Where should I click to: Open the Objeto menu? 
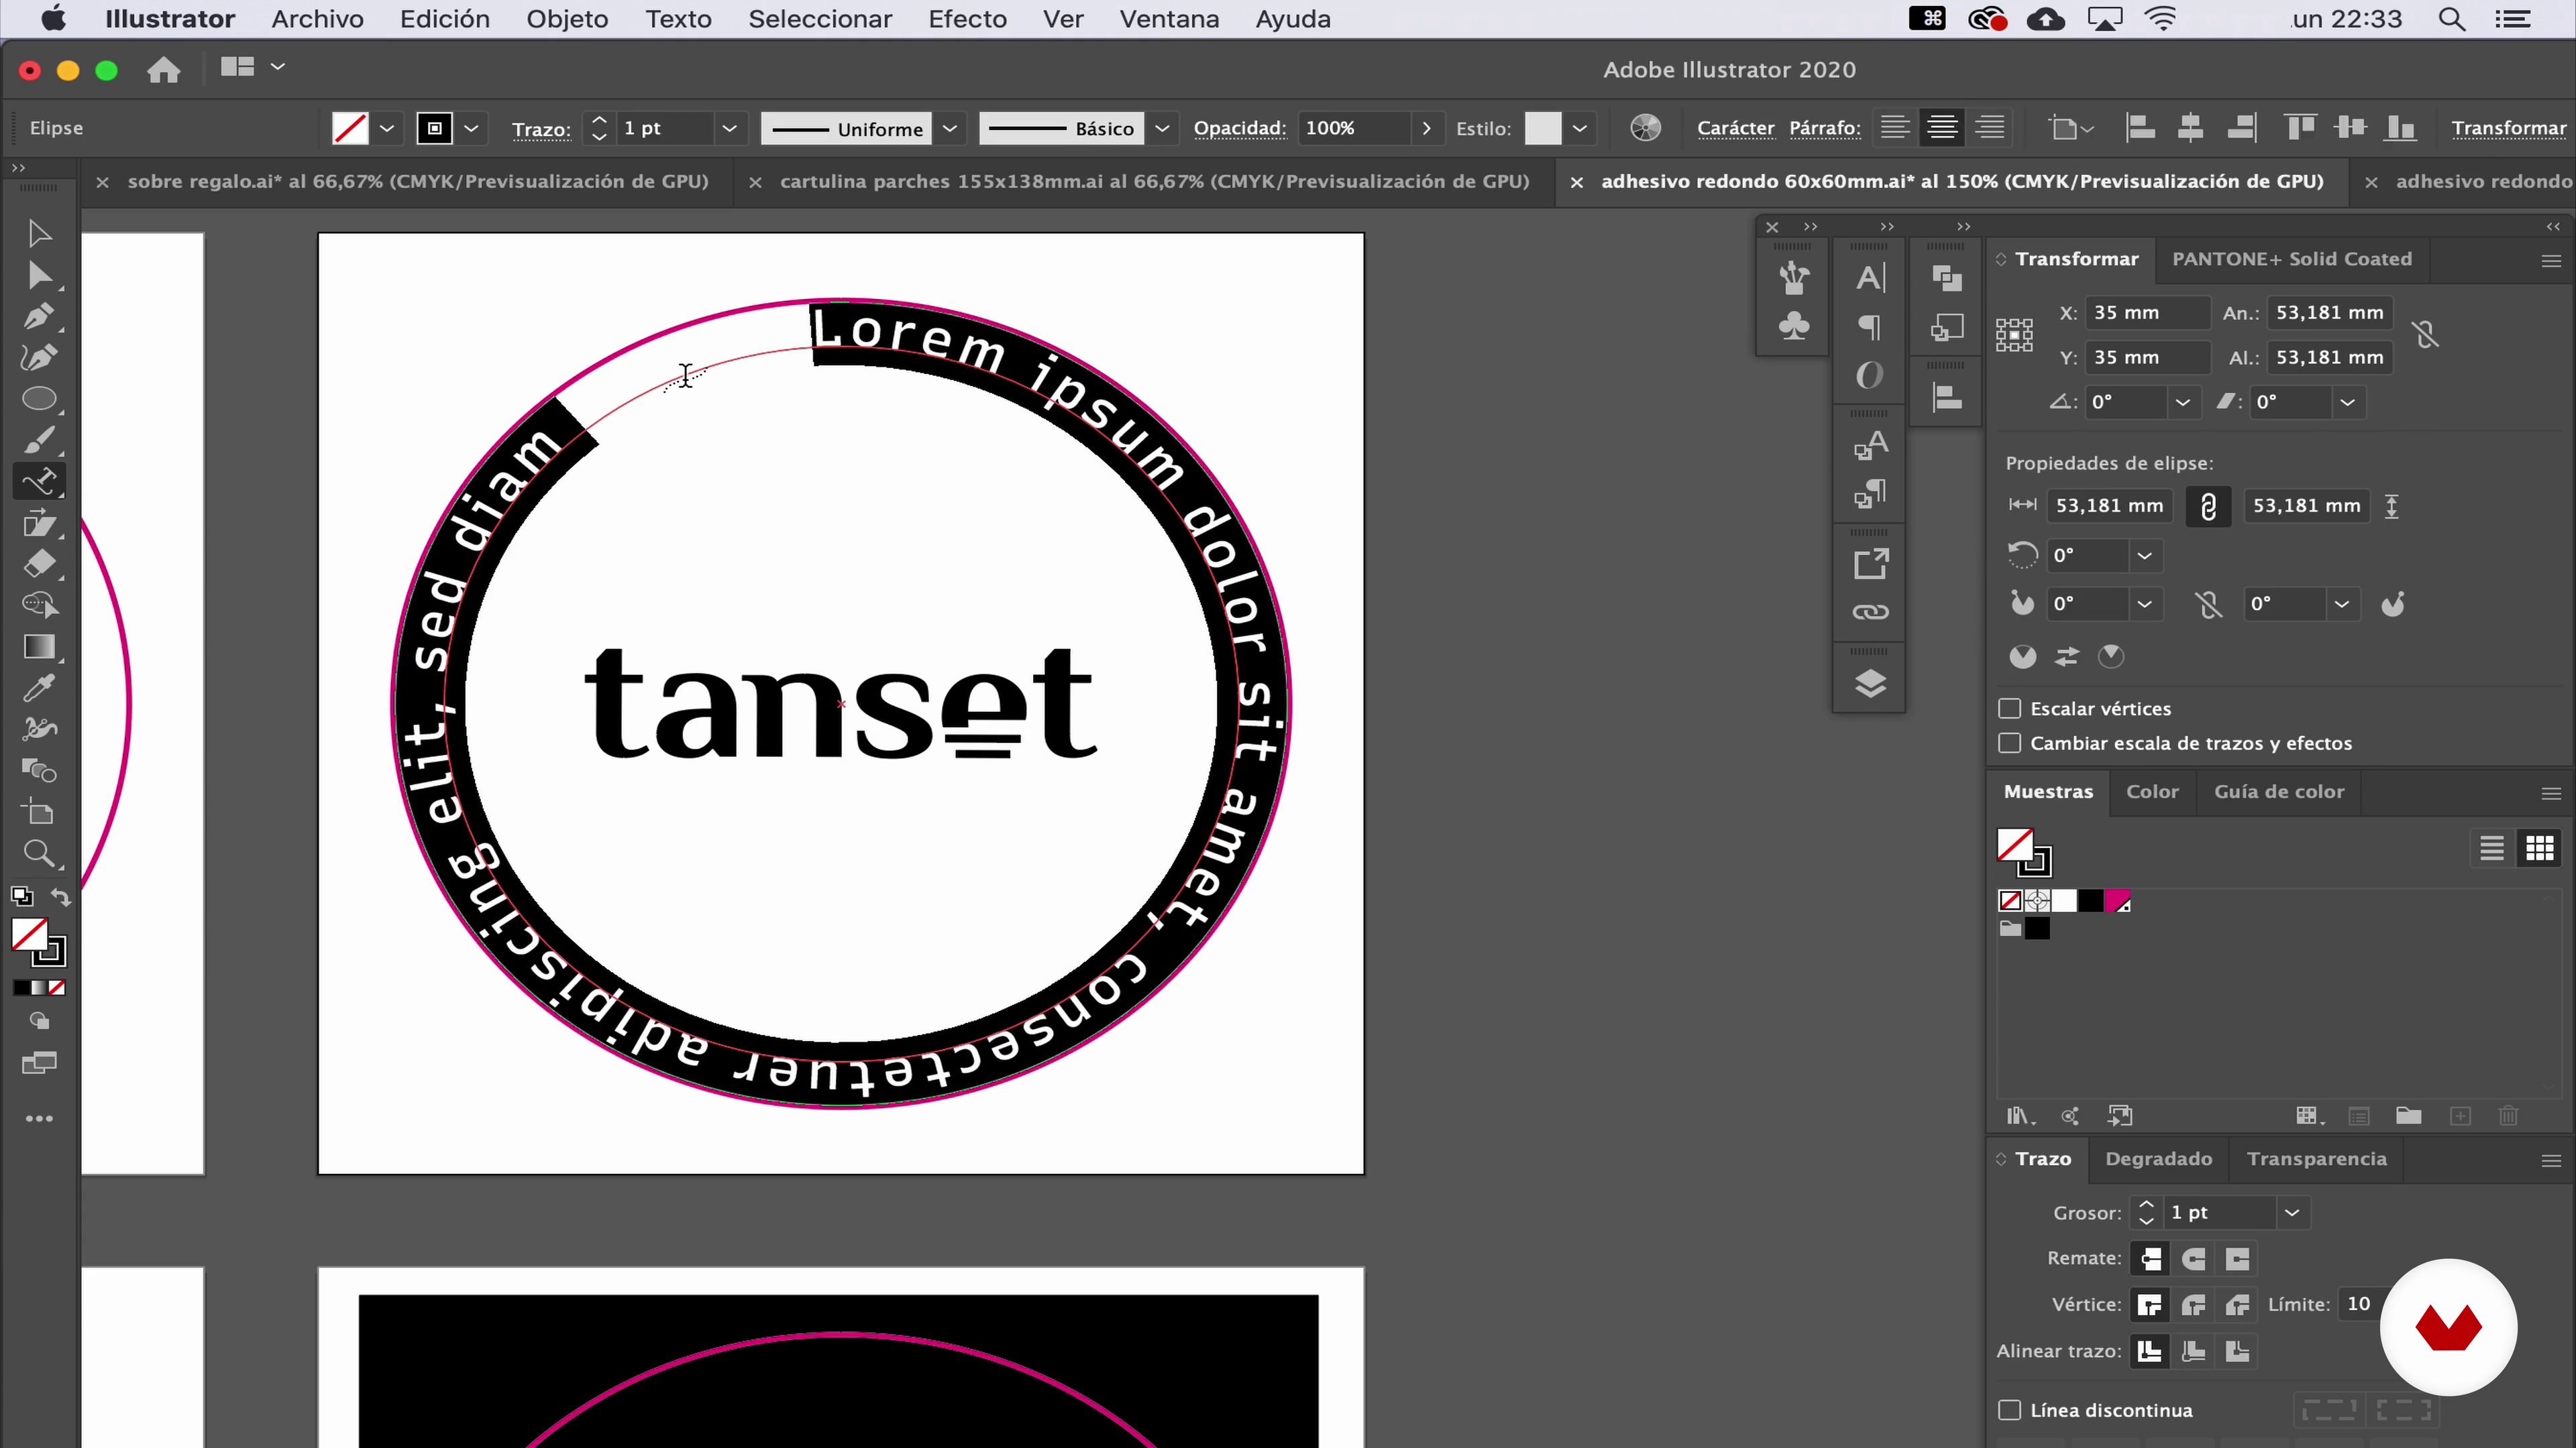(567, 19)
